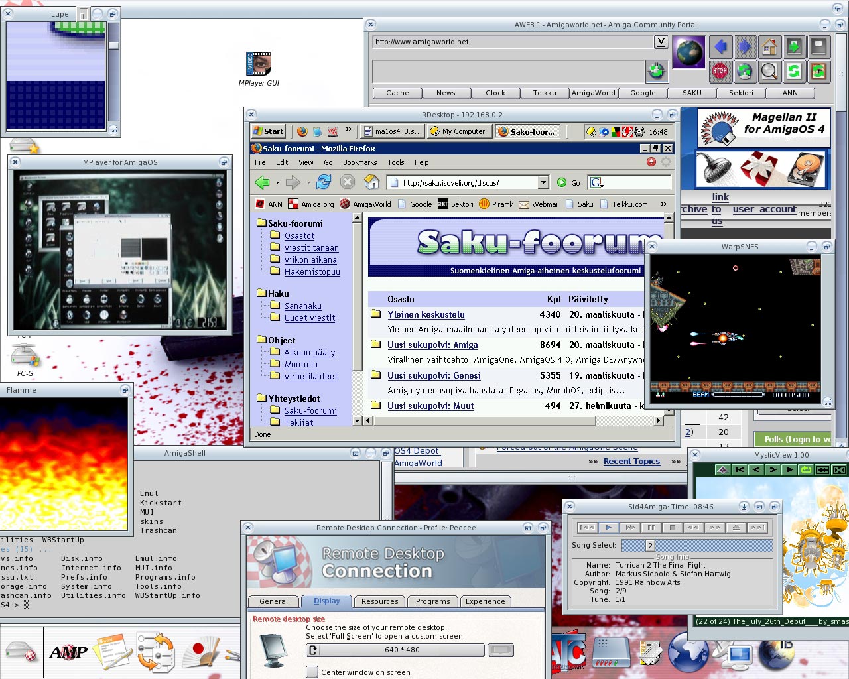849x679 pixels.
Task: Open the Windows Start menu in RDesktop
Action: coord(269,131)
